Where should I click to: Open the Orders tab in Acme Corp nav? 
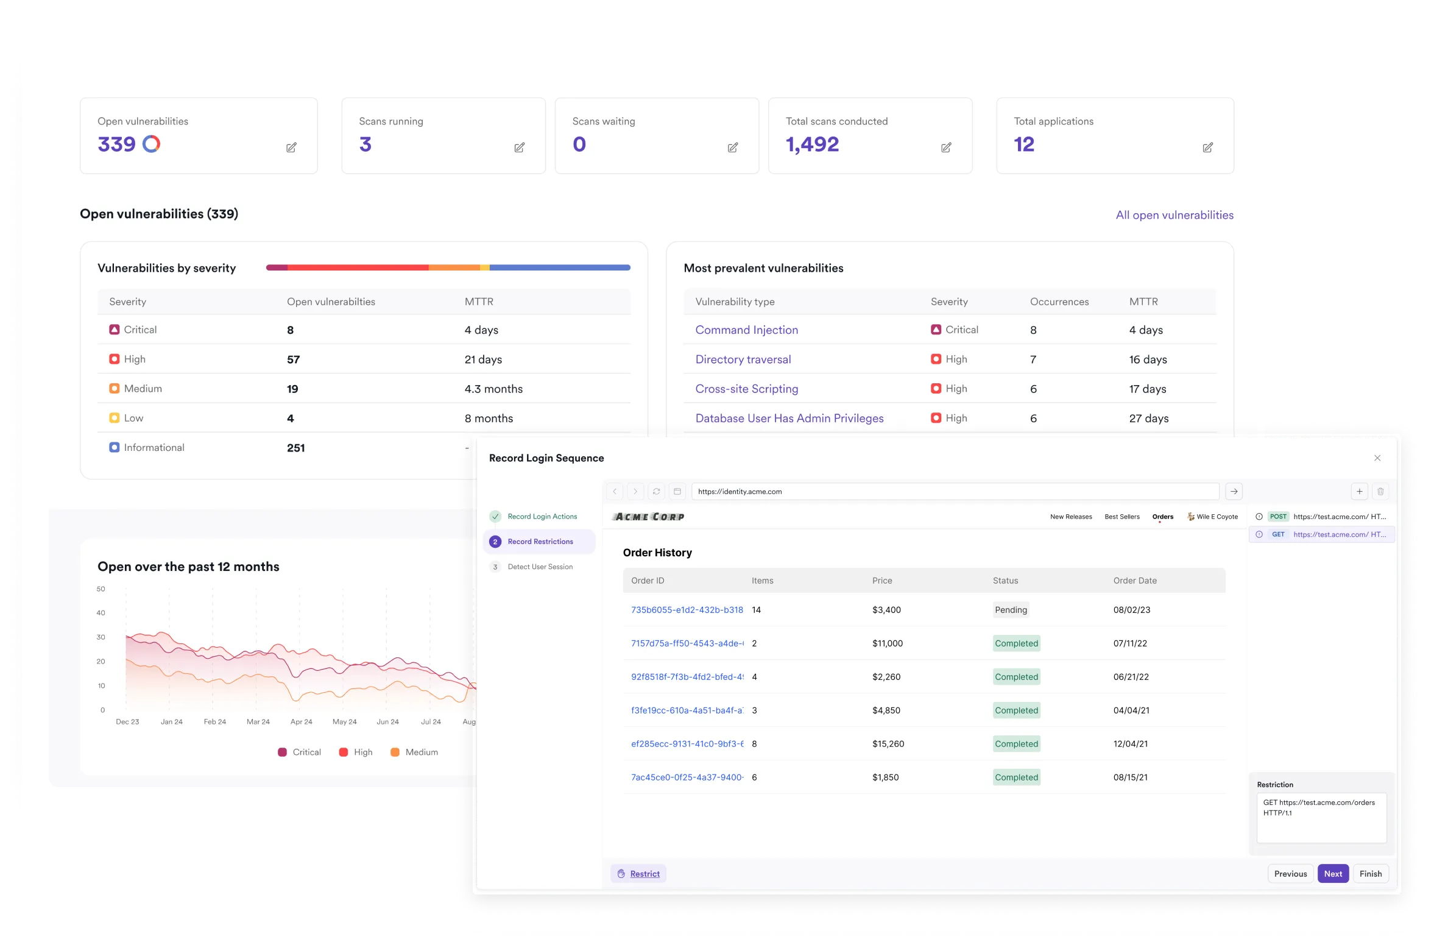click(1162, 516)
